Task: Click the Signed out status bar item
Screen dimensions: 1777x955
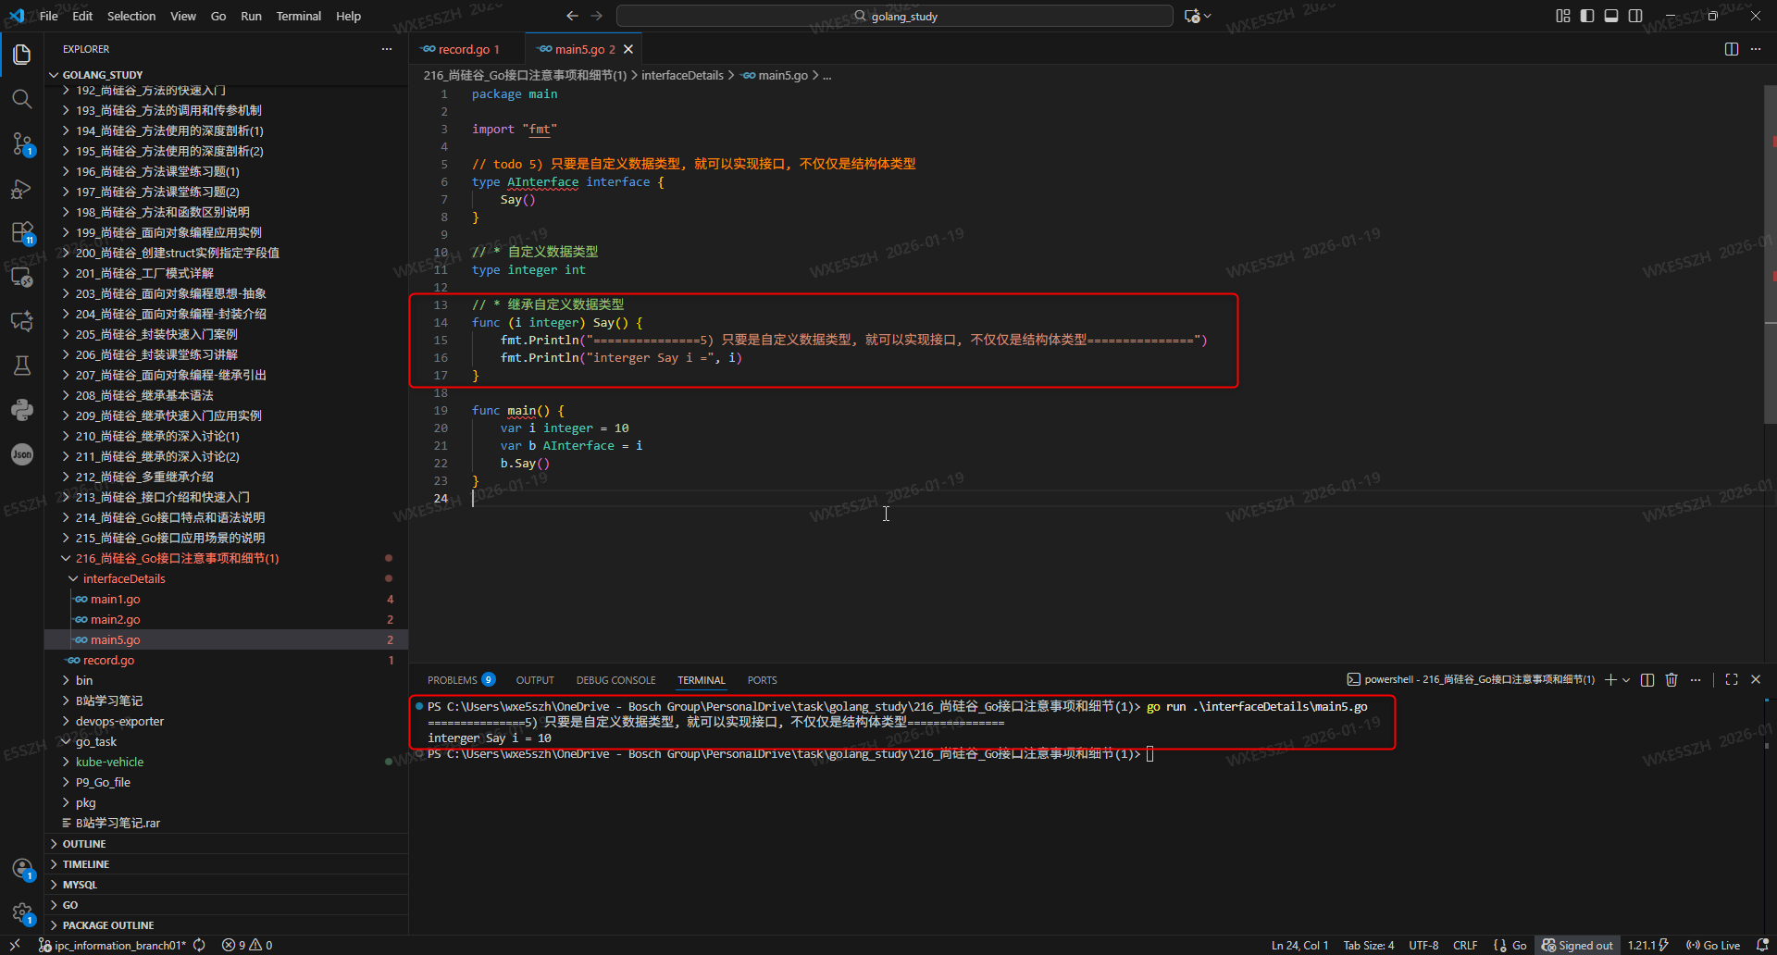Action: tap(1577, 945)
